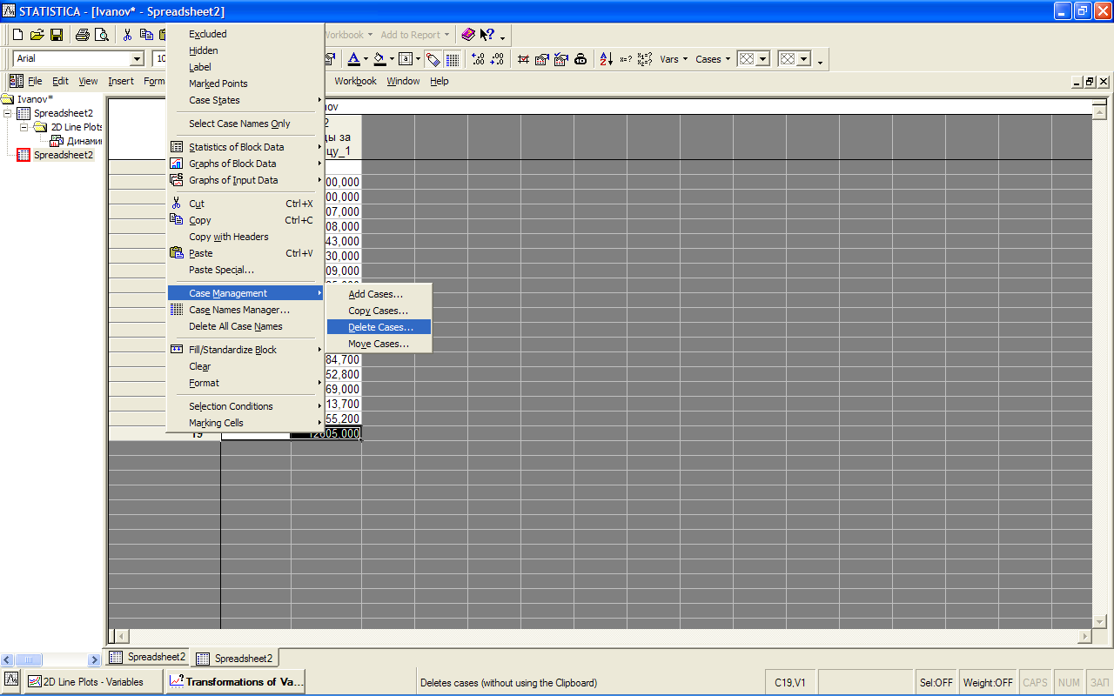Viewport: 1114px width, 696px height.
Task: Select red Spreadsheet2 item in tree
Action: click(55, 155)
